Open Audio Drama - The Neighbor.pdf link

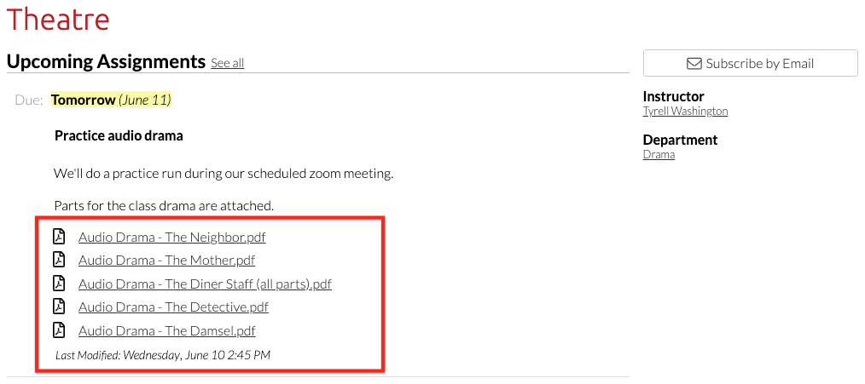[x=178, y=238]
